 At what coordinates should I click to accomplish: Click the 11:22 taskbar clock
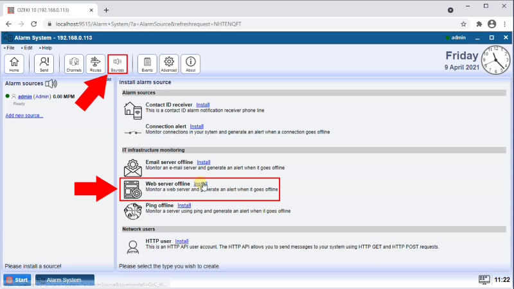point(502,280)
